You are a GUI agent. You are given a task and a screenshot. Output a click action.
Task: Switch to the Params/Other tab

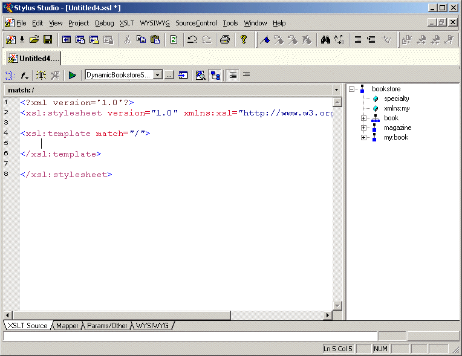coord(107,326)
